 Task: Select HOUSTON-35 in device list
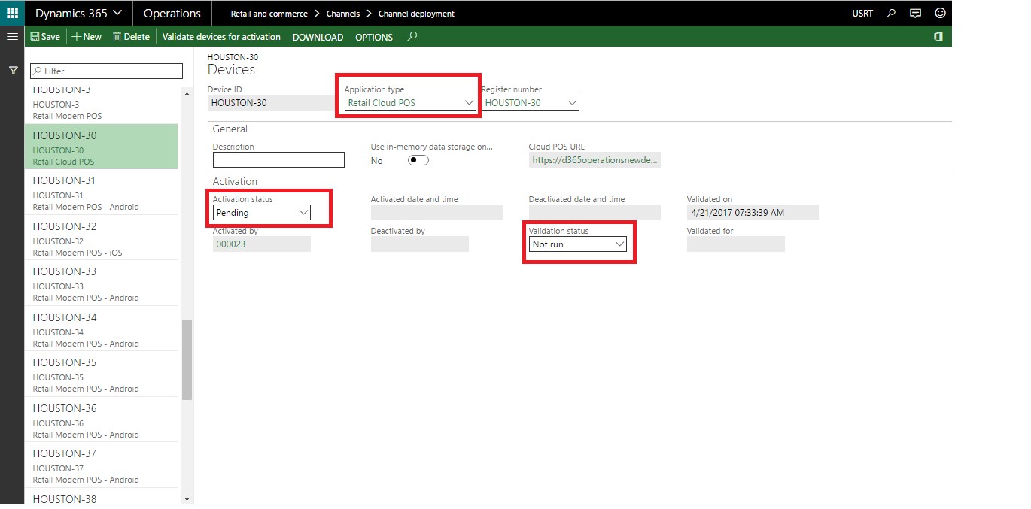point(102,374)
